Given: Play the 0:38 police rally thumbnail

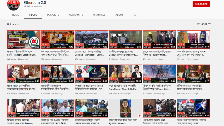Looking at the screenshot, I should 58,74.
